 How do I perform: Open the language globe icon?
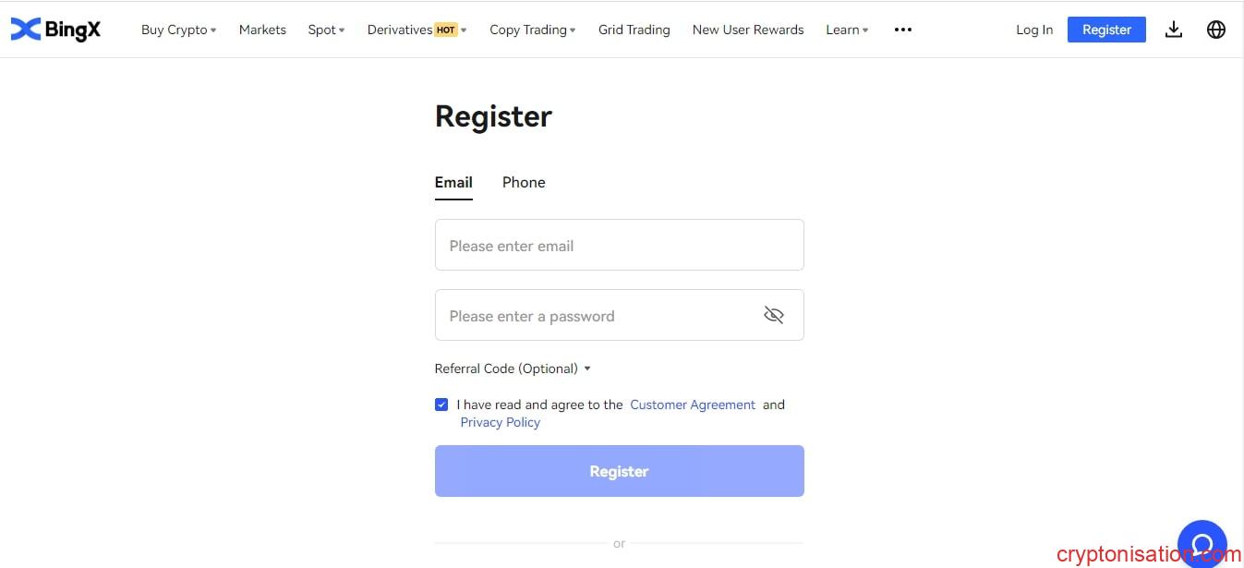point(1216,30)
